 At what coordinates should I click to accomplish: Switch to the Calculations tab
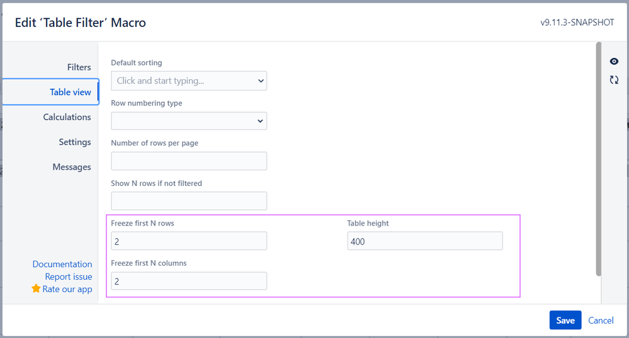67,117
